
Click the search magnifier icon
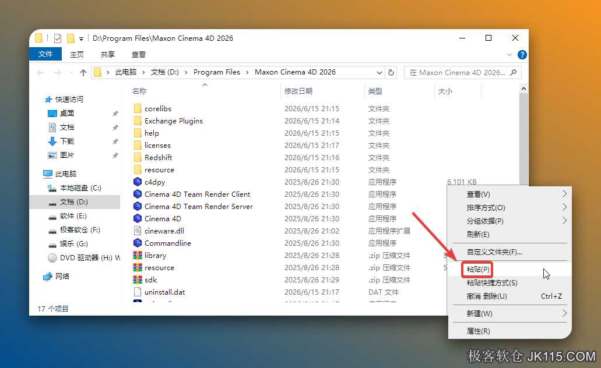click(x=514, y=72)
